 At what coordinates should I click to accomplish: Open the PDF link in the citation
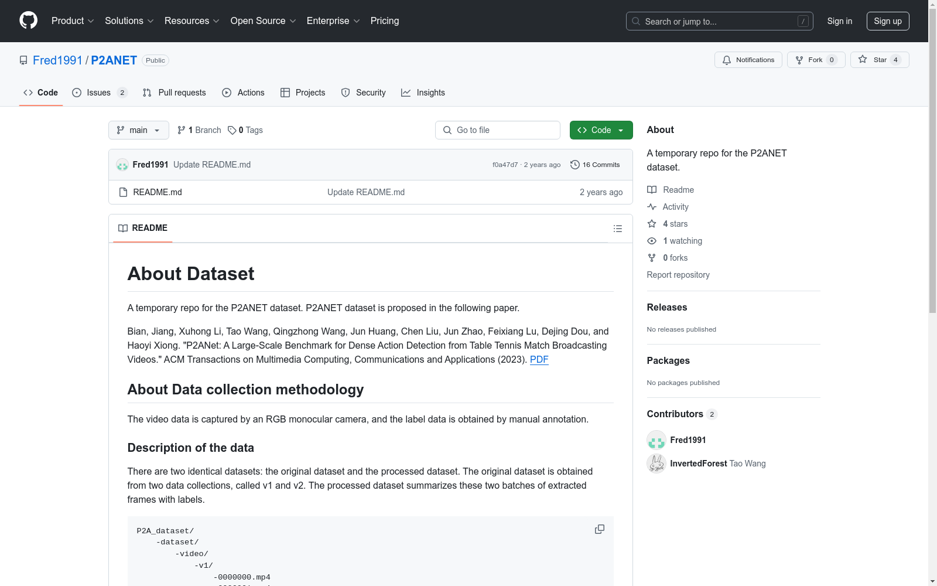tap(539, 360)
